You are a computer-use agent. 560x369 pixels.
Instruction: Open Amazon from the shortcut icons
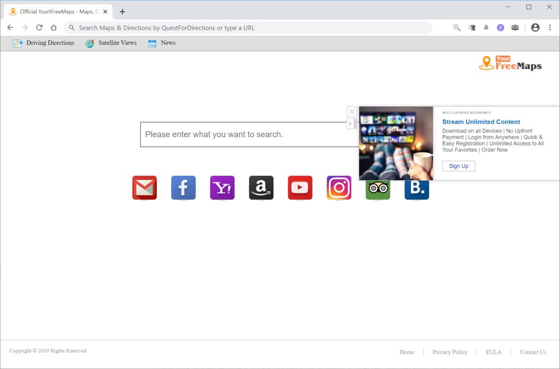coord(261,188)
